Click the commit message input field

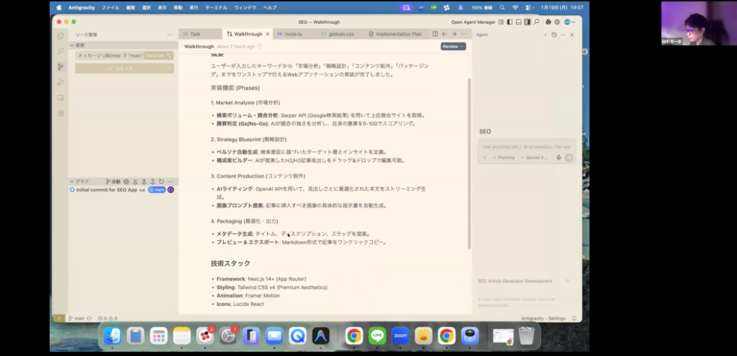(109, 55)
